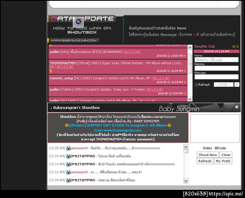This screenshot has width=245, height=198.
Task: Open aomaom9 username on 12:25 AM shout
Action: [79, 148]
